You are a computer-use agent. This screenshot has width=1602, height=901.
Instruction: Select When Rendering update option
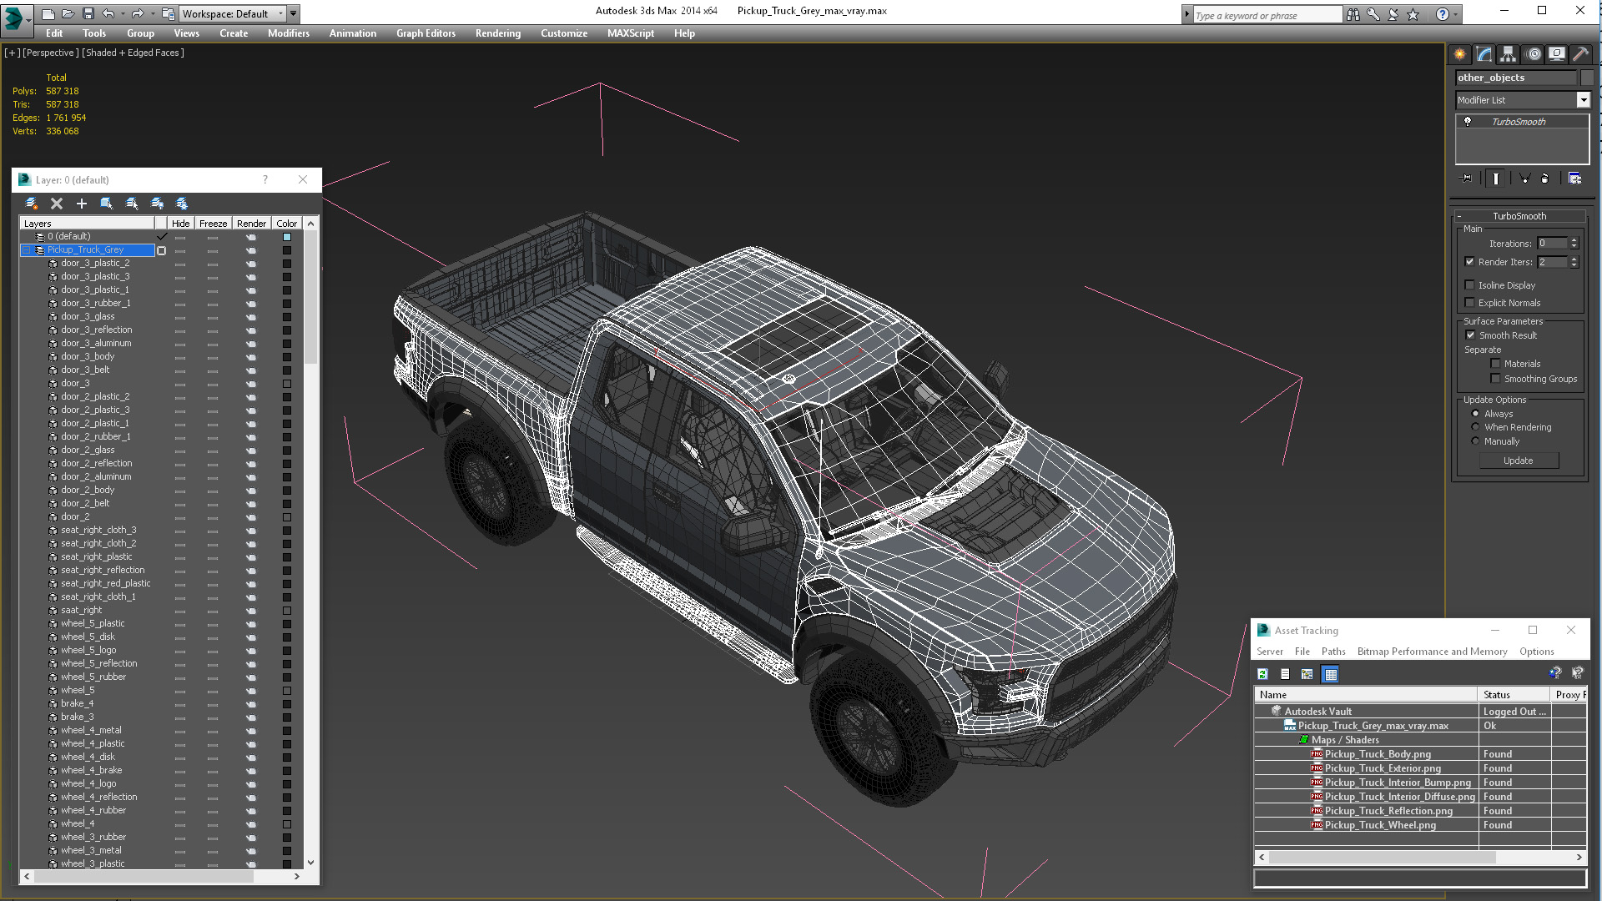[x=1475, y=427]
